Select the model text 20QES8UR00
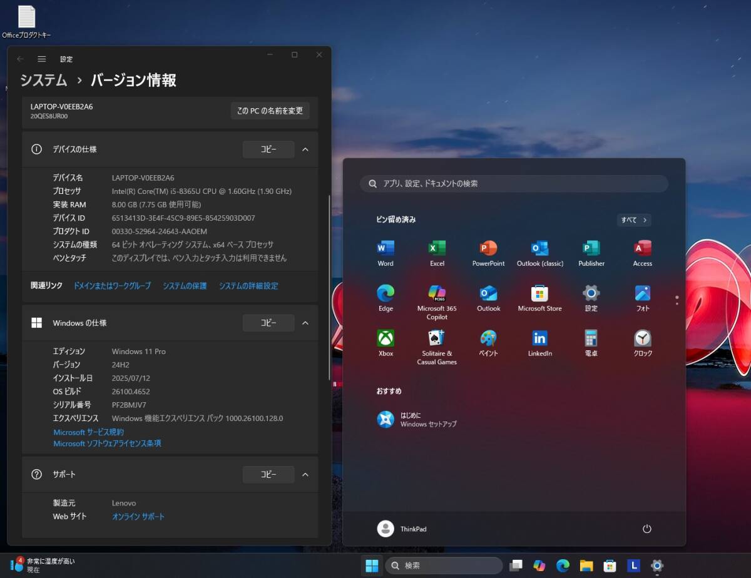 tap(49, 116)
